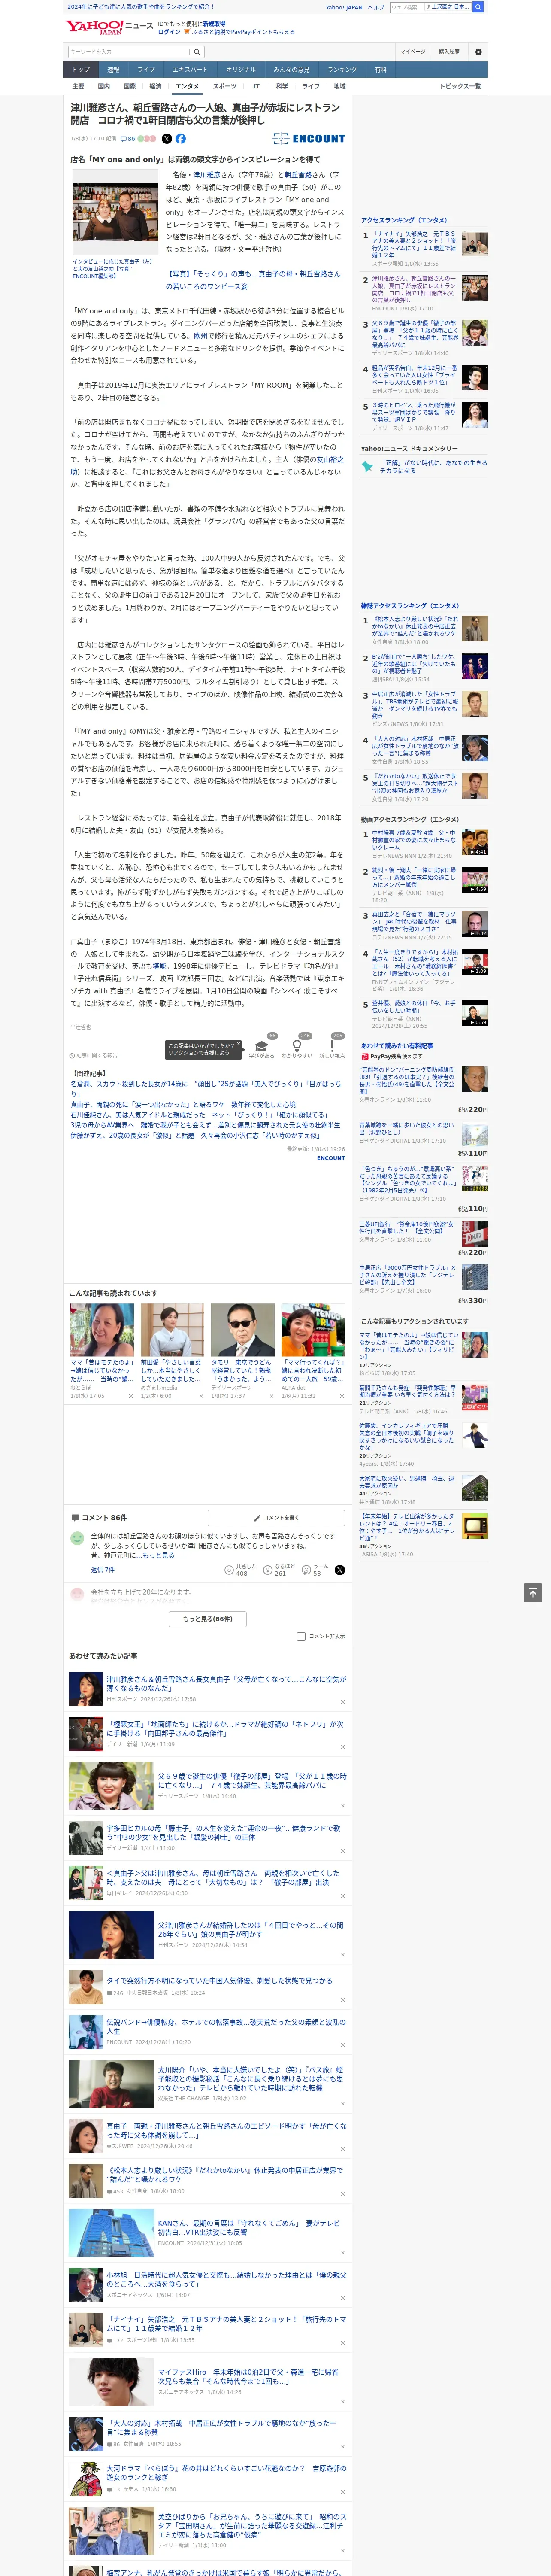Click the Yahoo! JAPAN News logo
The width and height of the screenshot is (551, 2576).
coord(109,27)
